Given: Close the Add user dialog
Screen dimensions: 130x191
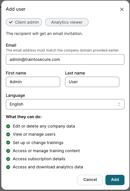Looking at the screenshot, I should point(122,9).
